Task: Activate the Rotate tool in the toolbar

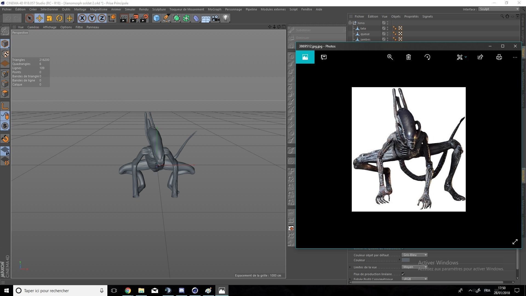Action: [59, 18]
